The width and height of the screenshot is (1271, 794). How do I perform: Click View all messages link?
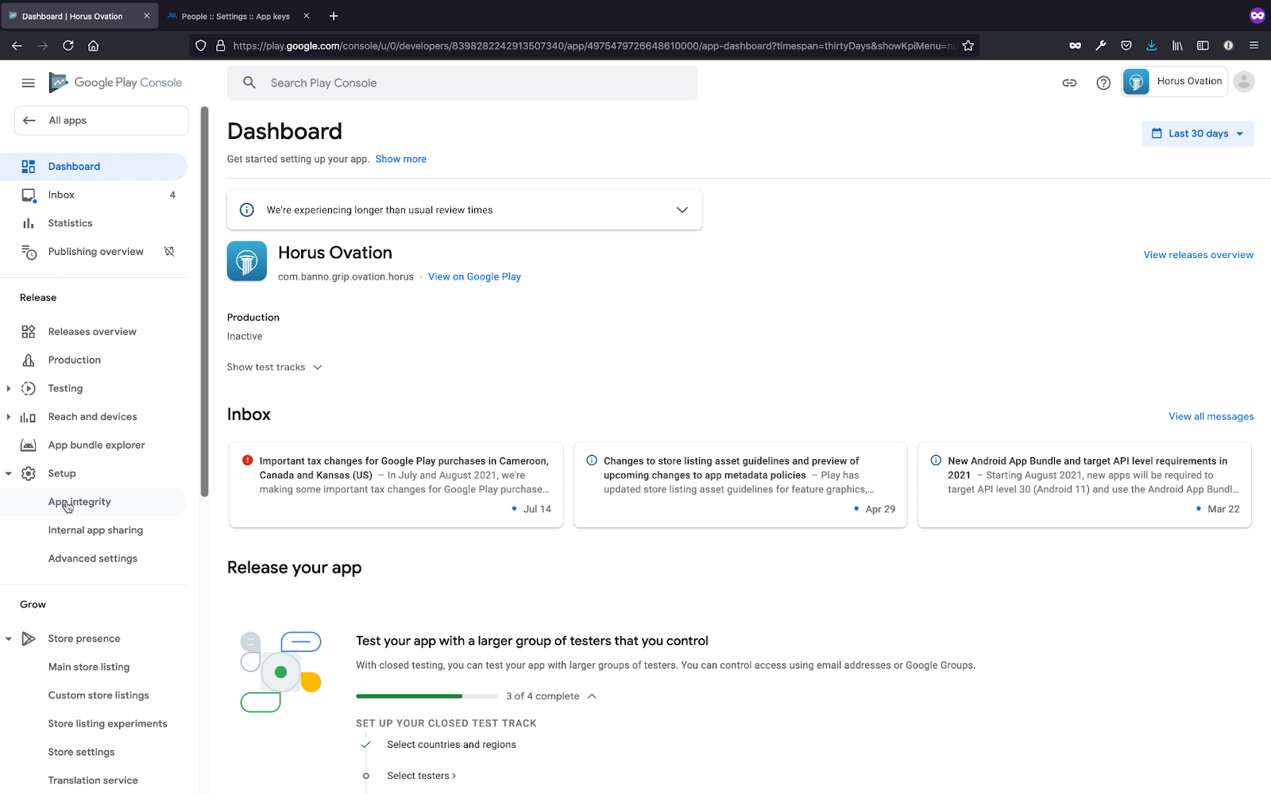(1211, 416)
